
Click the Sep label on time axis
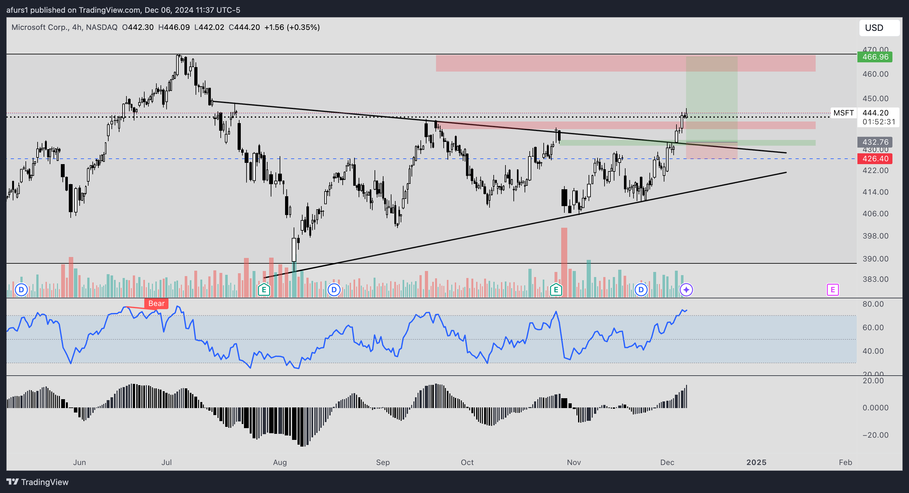(x=383, y=462)
